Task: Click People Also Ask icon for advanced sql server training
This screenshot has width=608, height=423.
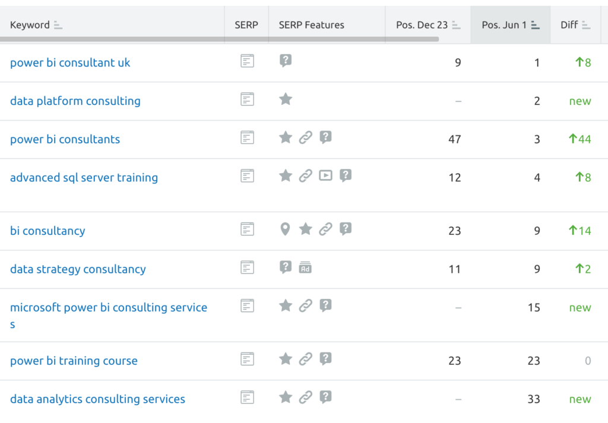Action: pyautogui.click(x=346, y=176)
